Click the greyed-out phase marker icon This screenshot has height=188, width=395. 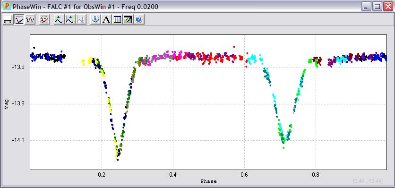coord(81,19)
